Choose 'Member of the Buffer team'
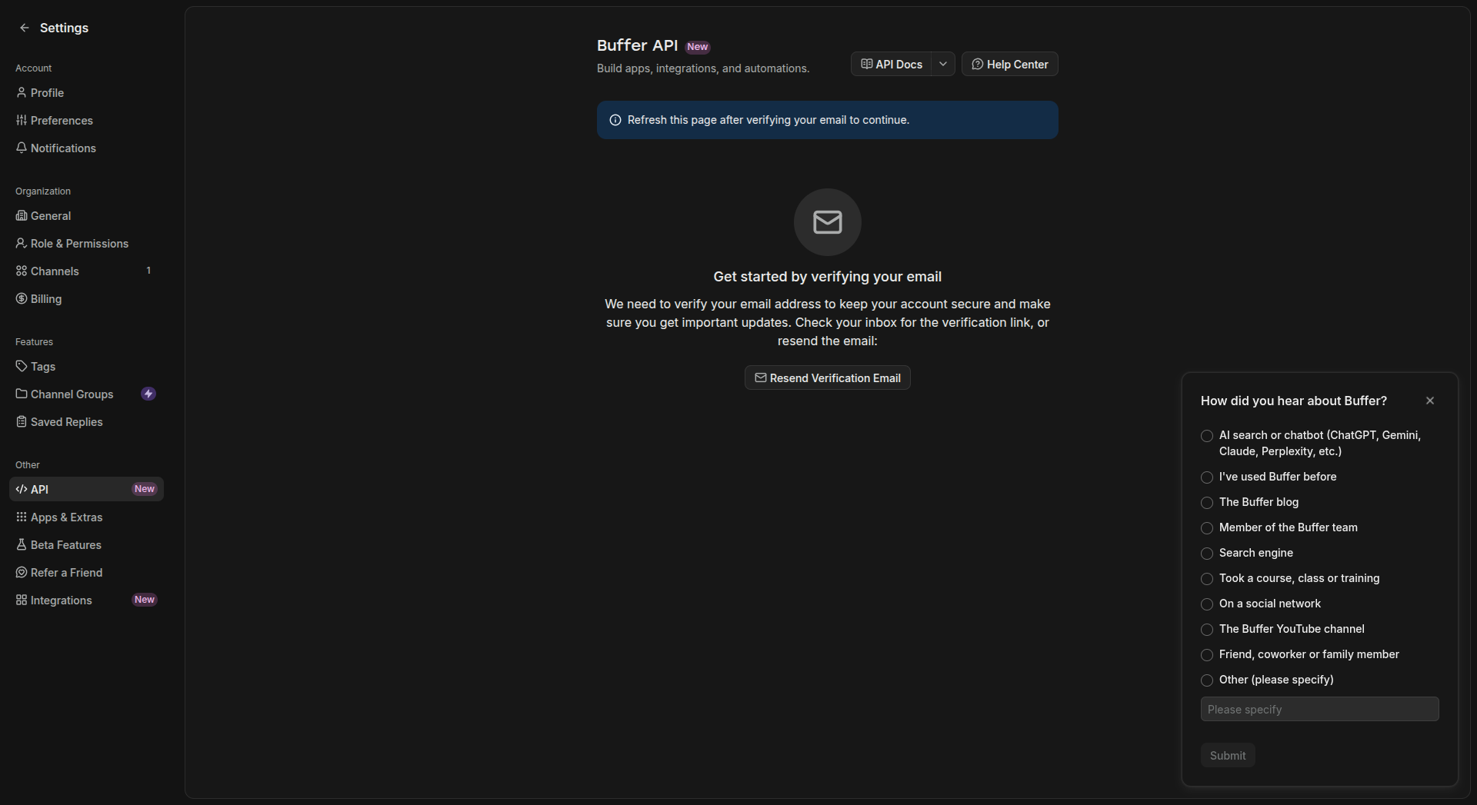The image size is (1477, 805). tap(1207, 528)
